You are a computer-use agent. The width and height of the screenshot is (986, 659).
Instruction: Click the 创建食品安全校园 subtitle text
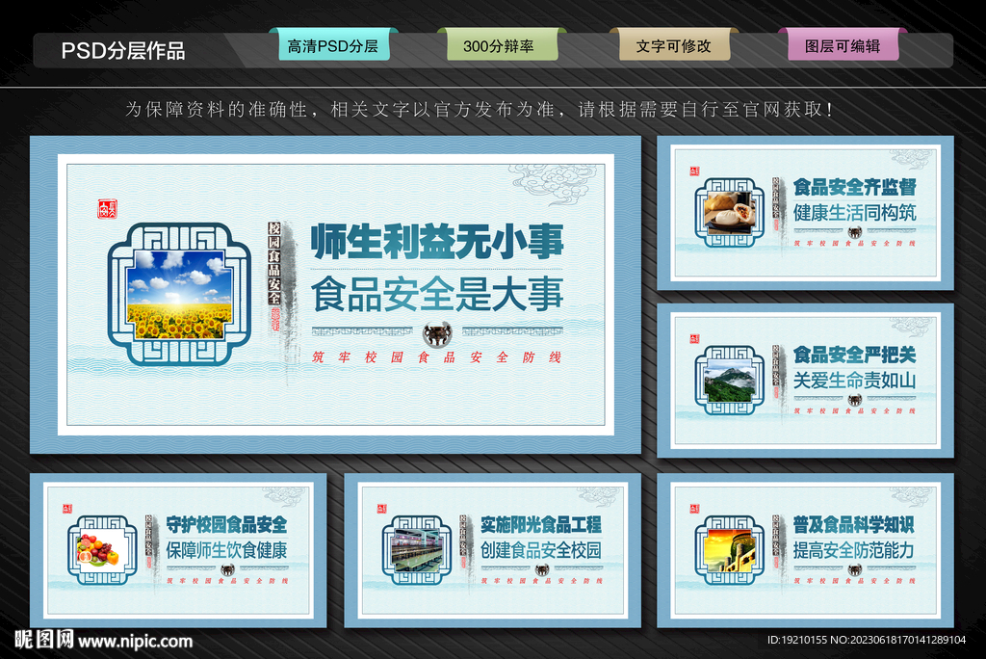(541, 550)
